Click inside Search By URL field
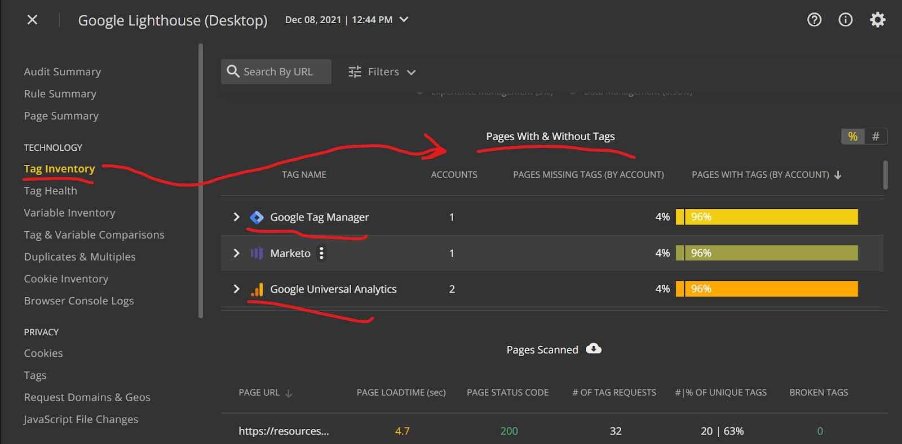This screenshot has height=444, width=902. [276, 72]
